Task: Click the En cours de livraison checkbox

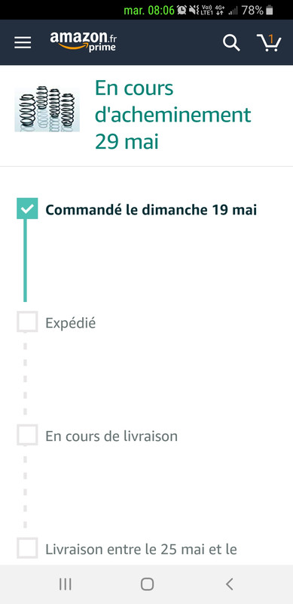Action: (x=27, y=435)
